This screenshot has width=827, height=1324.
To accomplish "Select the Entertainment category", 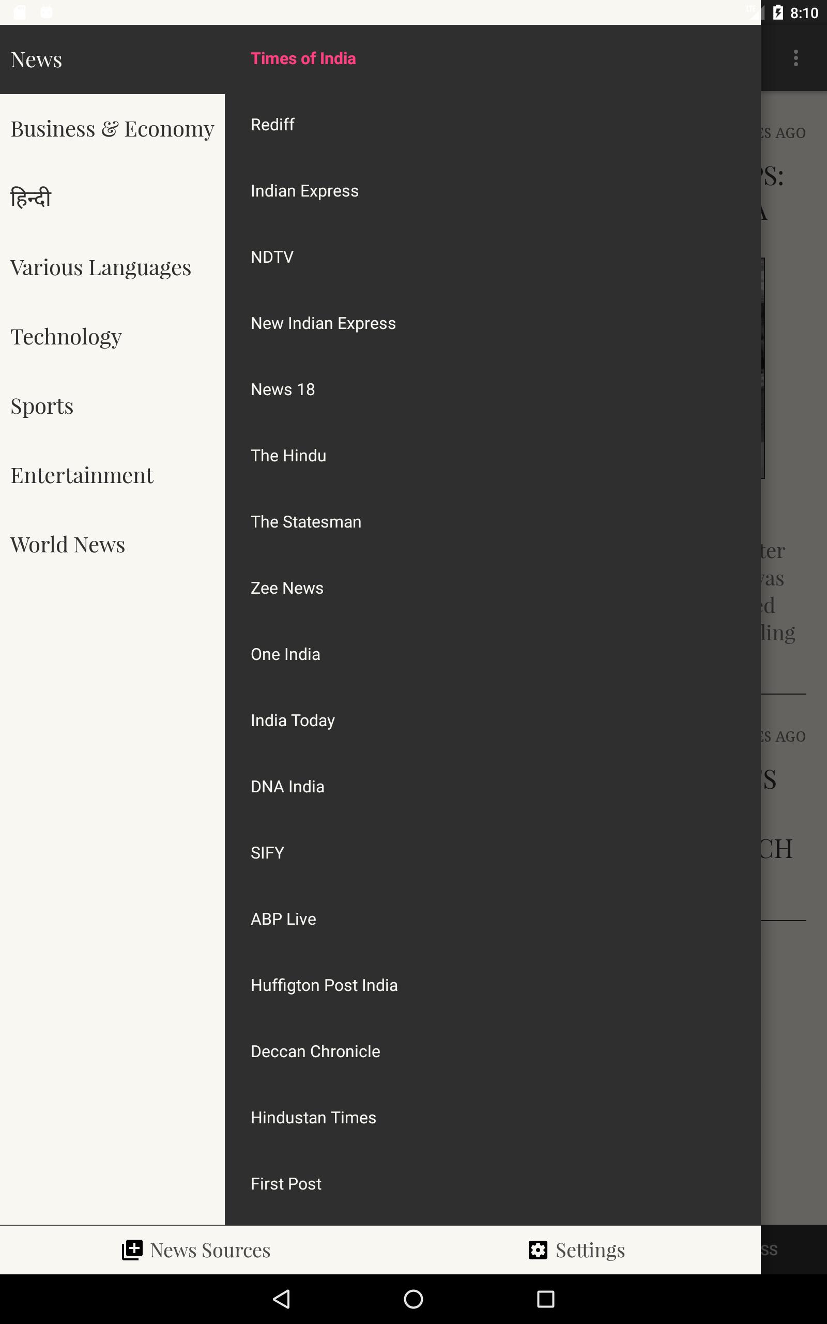I will (112, 475).
